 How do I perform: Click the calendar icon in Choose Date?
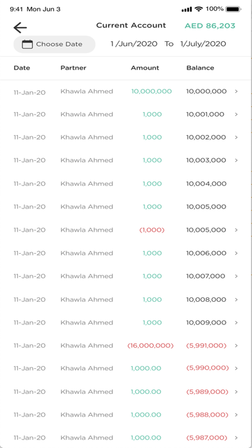click(28, 44)
